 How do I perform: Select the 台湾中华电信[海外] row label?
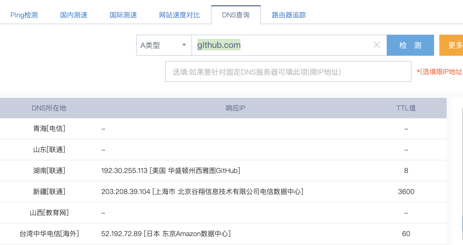(49, 234)
